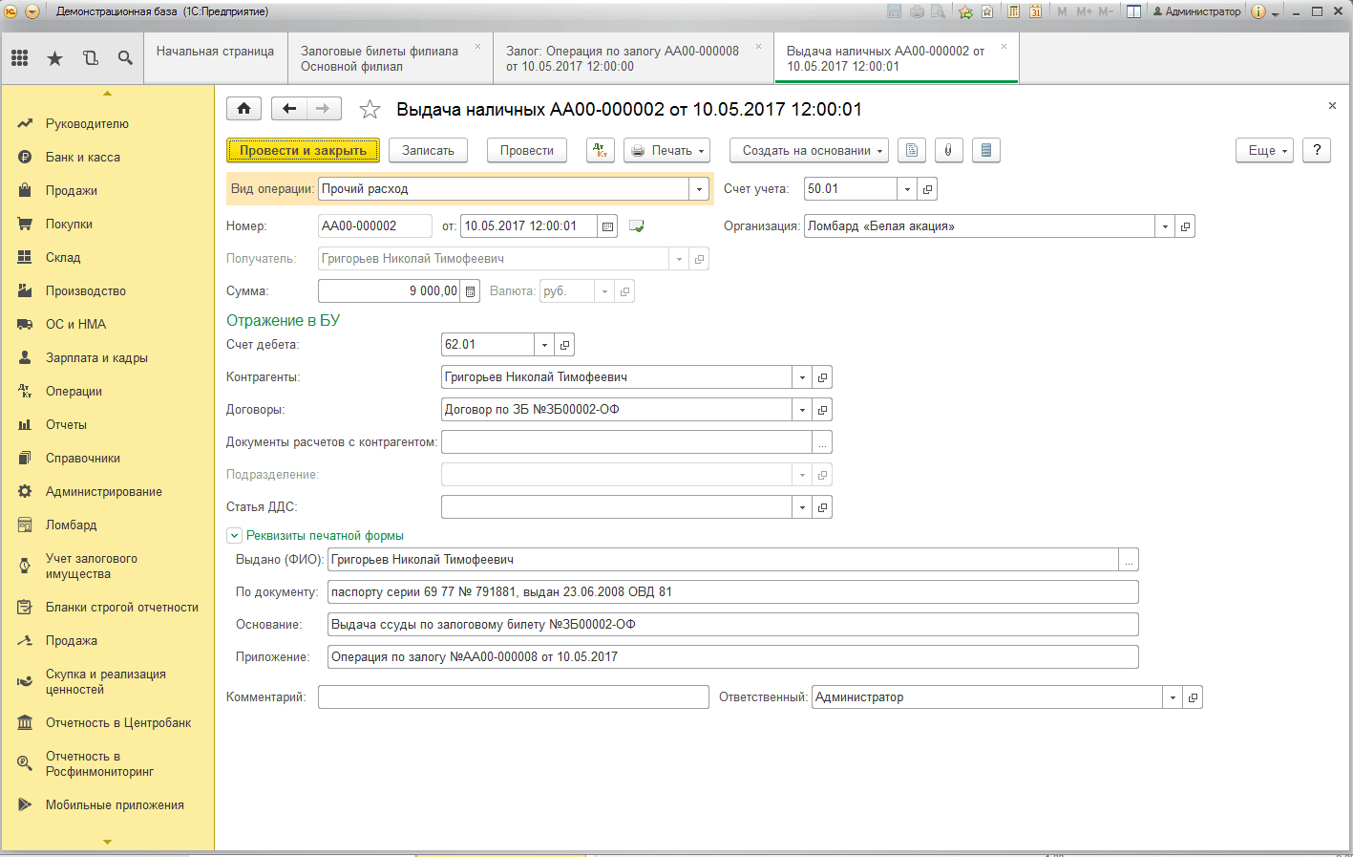Click Провести button

point(527,151)
